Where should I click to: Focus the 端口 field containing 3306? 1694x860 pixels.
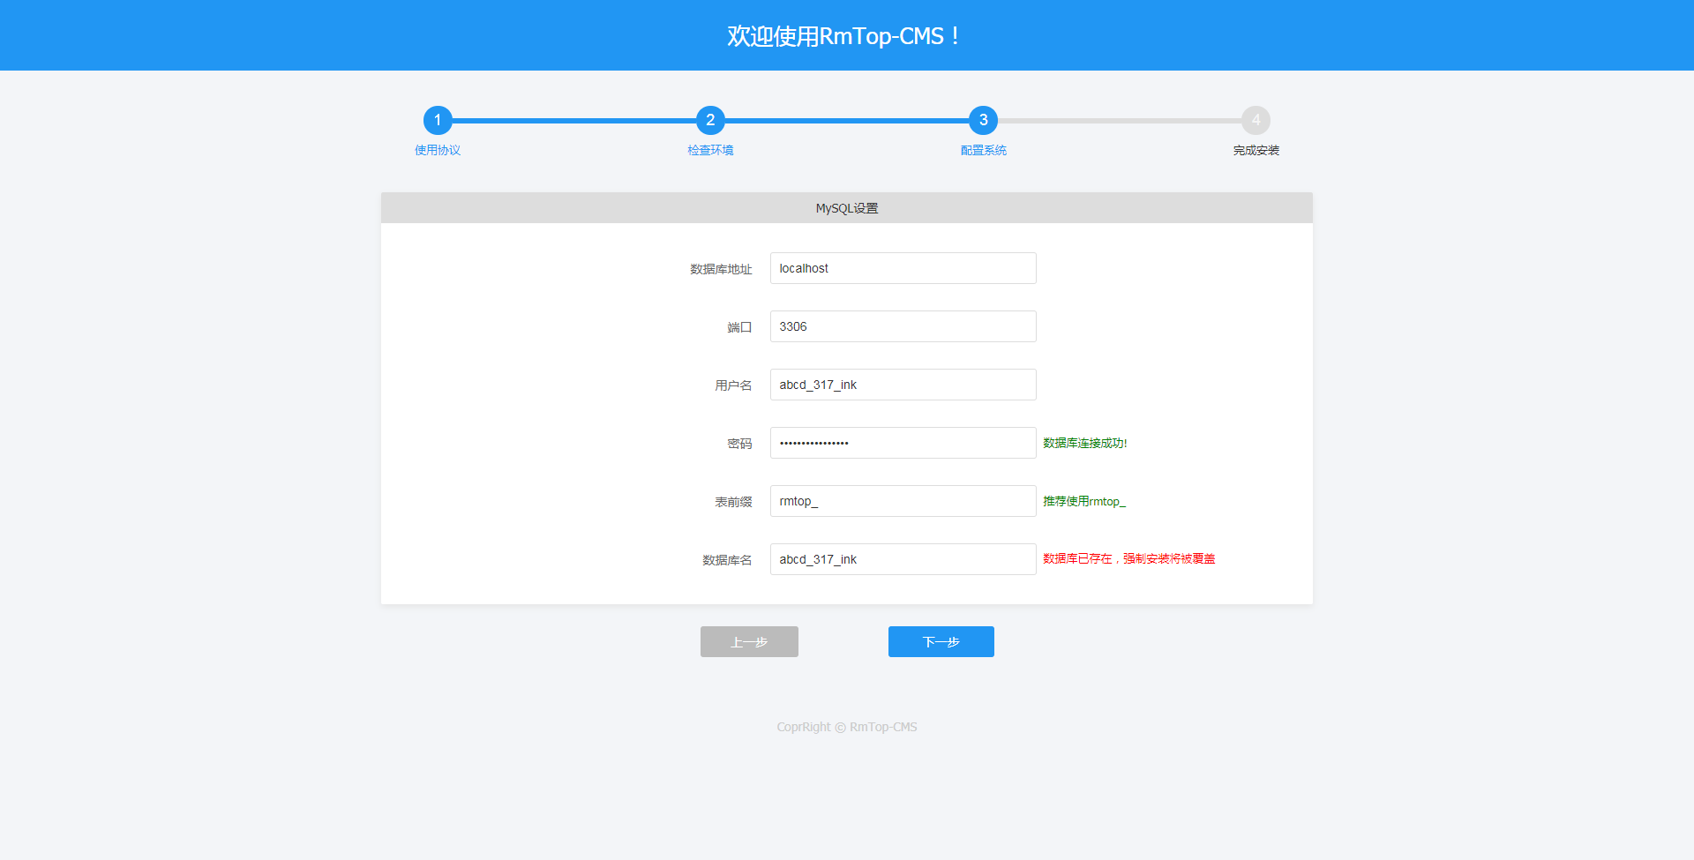pos(903,326)
